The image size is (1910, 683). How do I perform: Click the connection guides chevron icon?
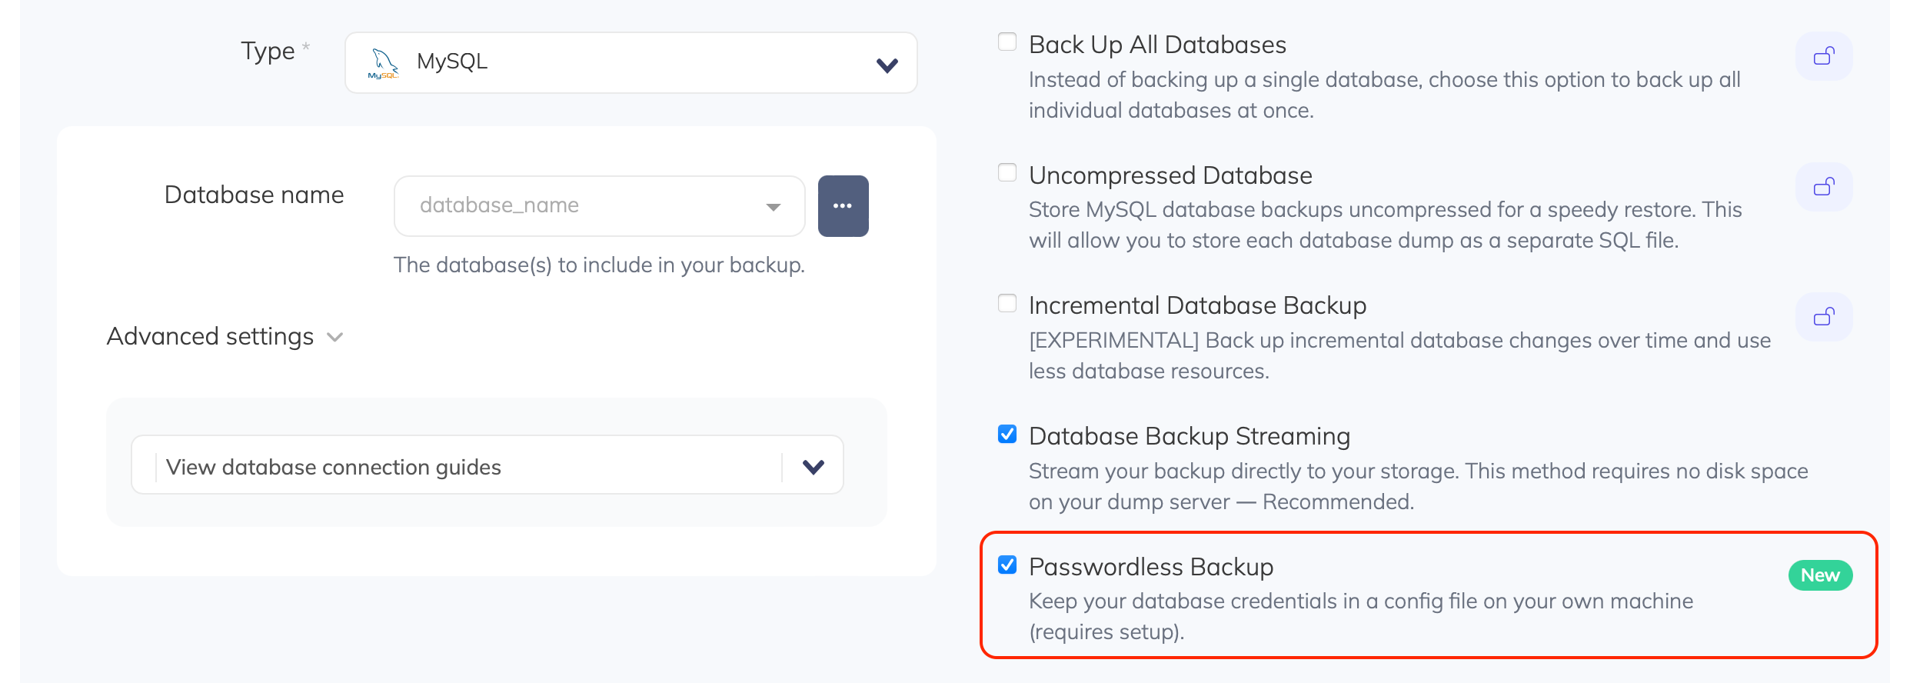pos(814,465)
